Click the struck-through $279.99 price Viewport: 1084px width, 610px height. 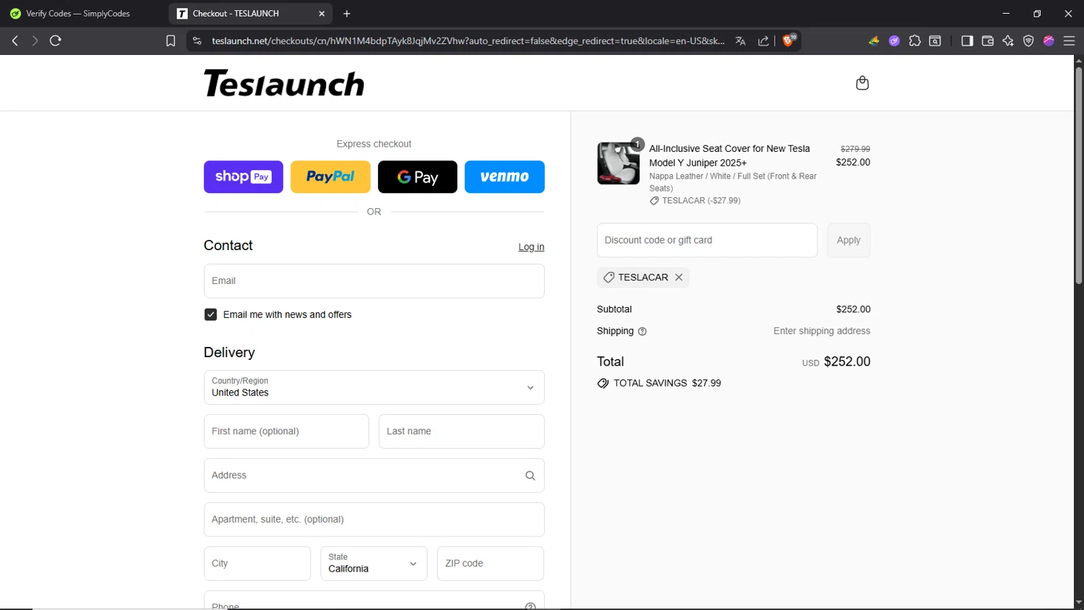click(x=855, y=149)
